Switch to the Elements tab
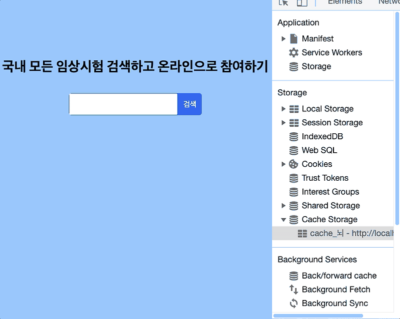This screenshot has width=400, height=319. pos(346,2)
